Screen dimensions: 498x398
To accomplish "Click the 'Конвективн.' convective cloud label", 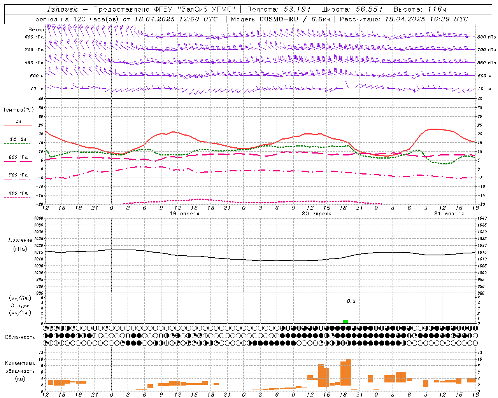I will [20, 363].
